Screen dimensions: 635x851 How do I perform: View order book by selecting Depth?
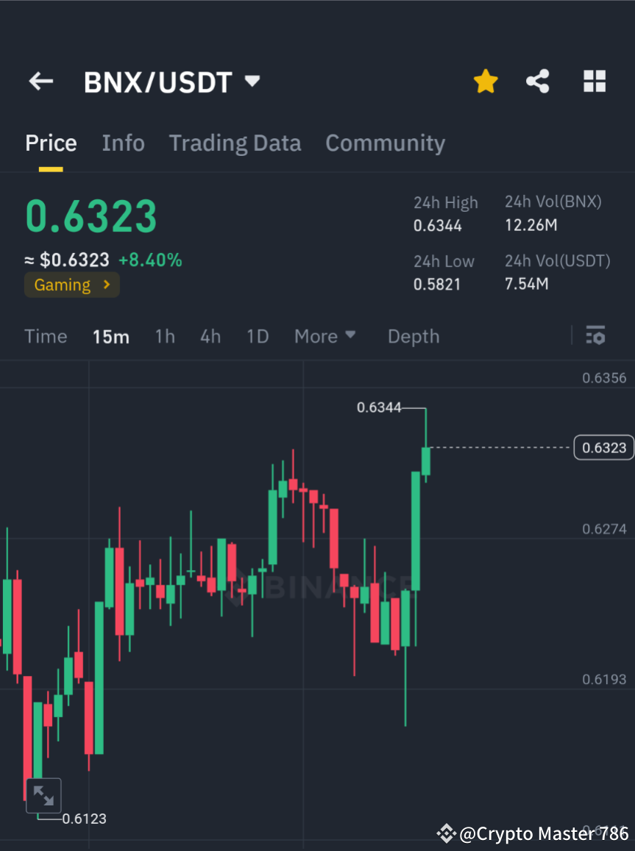coord(413,336)
